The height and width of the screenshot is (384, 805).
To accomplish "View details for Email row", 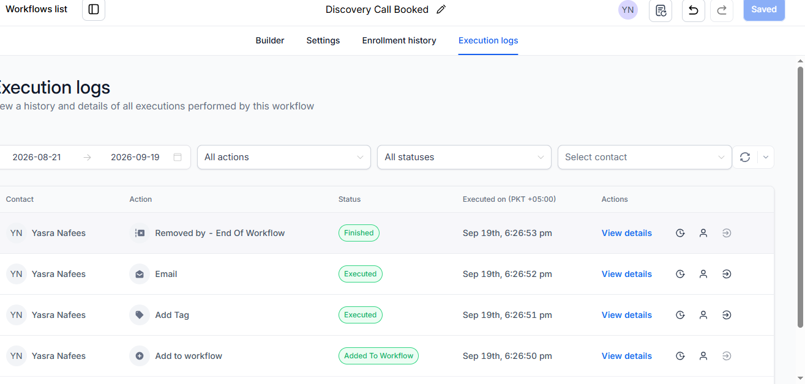I will click(x=627, y=274).
